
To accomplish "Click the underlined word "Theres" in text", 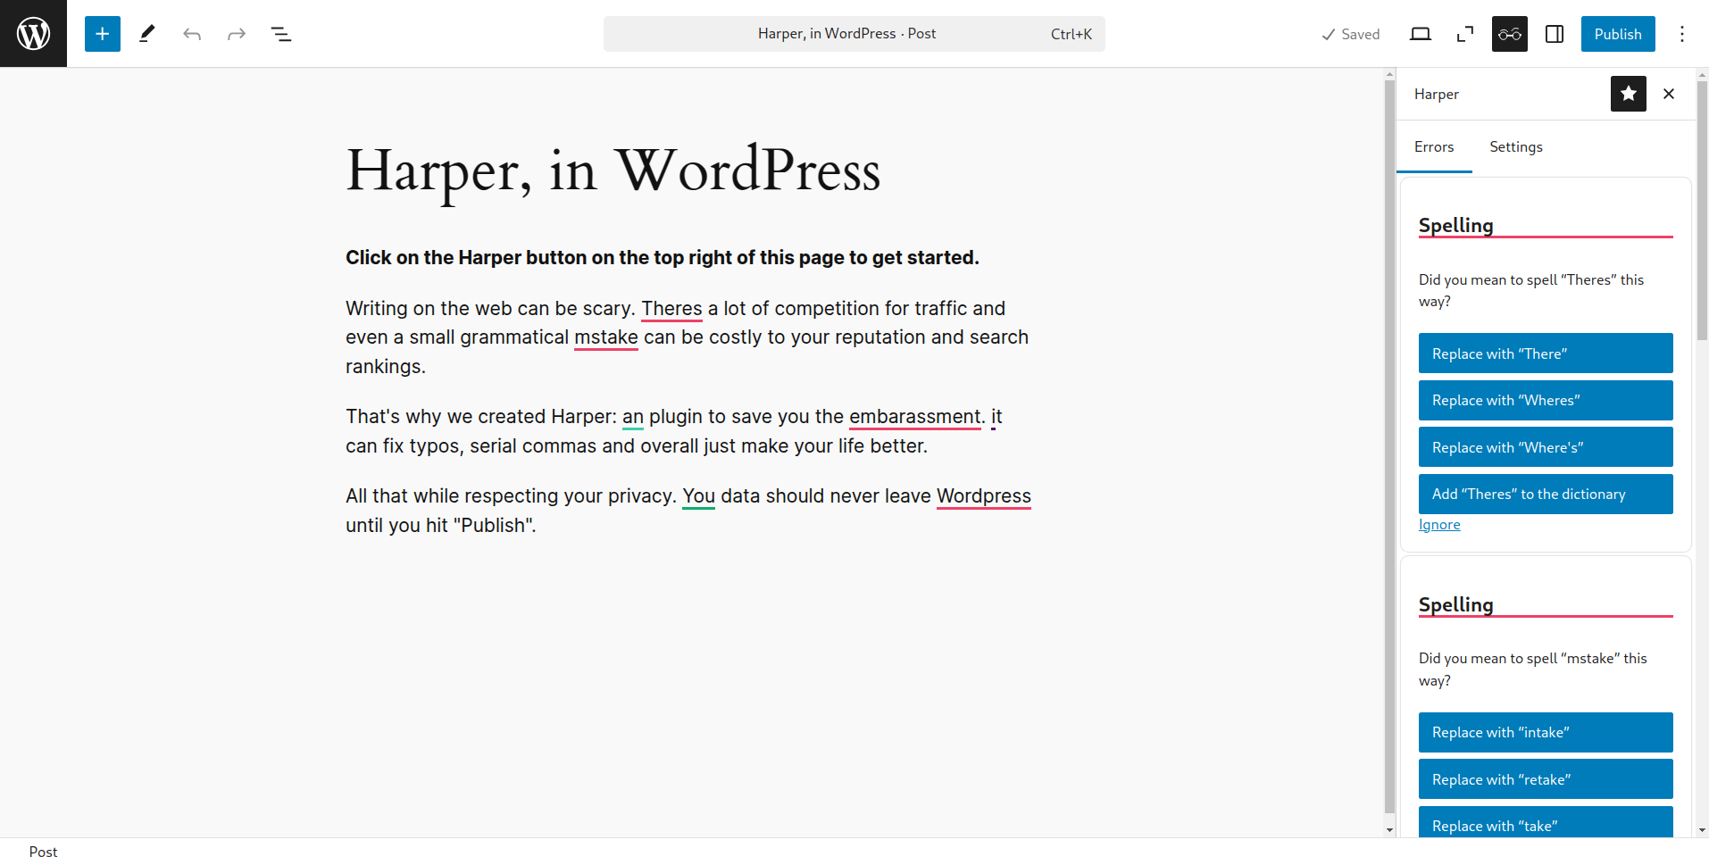I will [x=671, y=309].
